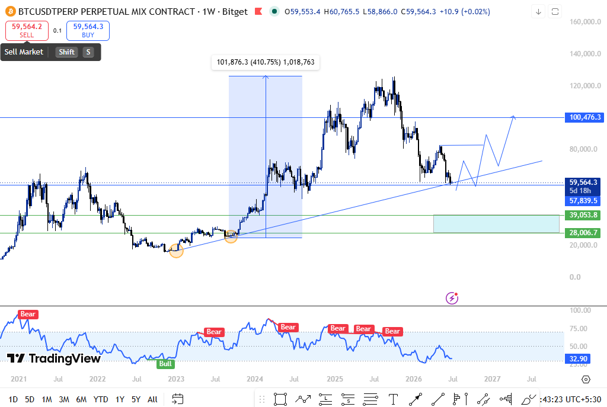Viewport: 607px width, 407px height.
Task: Select the Anchored Volume Profile tool
Action: pos(506,399)
